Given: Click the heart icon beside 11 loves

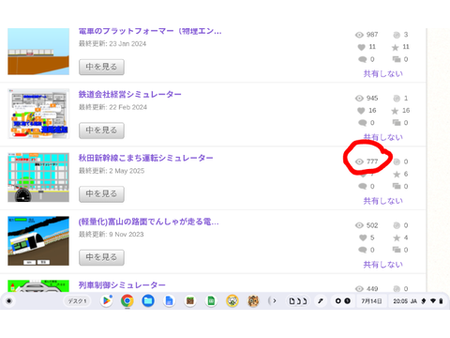Looking at the screenshot, I should 362,47.
